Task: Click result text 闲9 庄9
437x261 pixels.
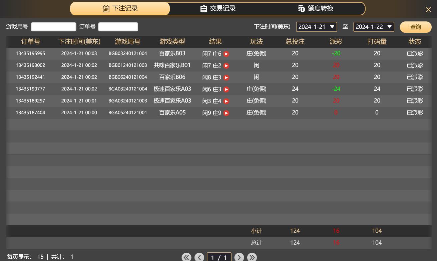Action: [212, 113]
